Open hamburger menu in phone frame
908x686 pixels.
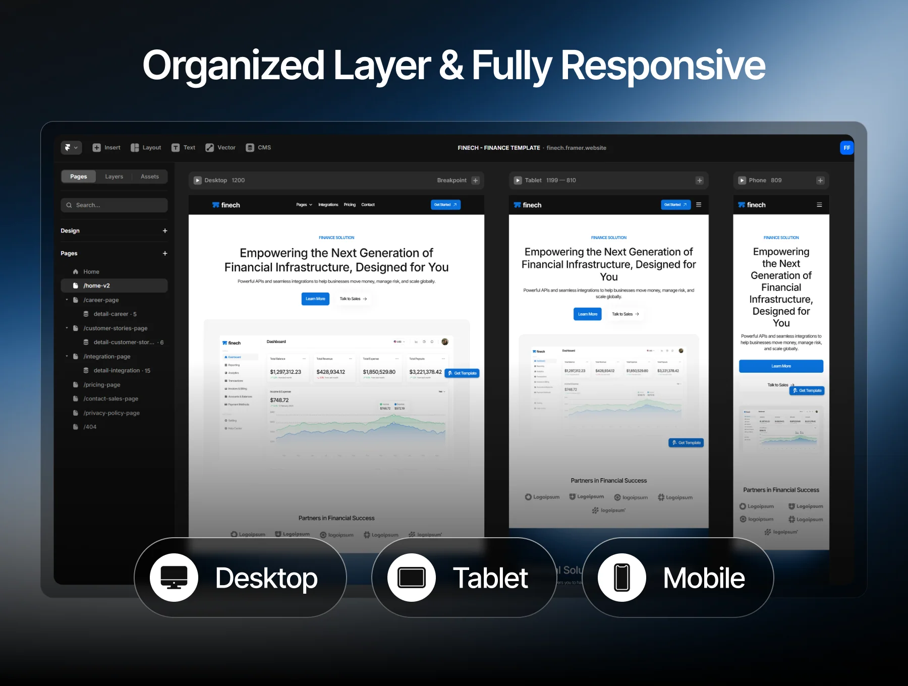[x=819, y=205]
